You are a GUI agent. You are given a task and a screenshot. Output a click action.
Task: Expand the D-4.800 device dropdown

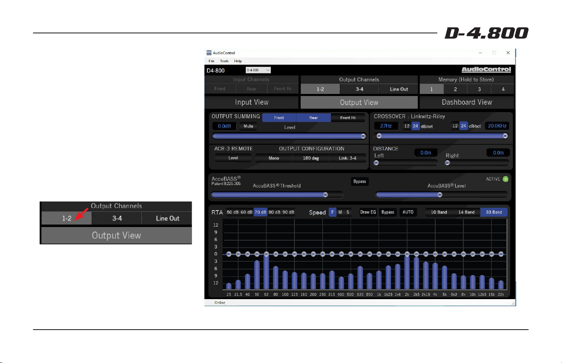pos(258,70)
